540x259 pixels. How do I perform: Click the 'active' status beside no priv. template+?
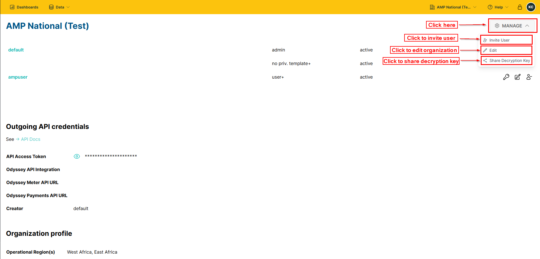[x=366, y=63]
